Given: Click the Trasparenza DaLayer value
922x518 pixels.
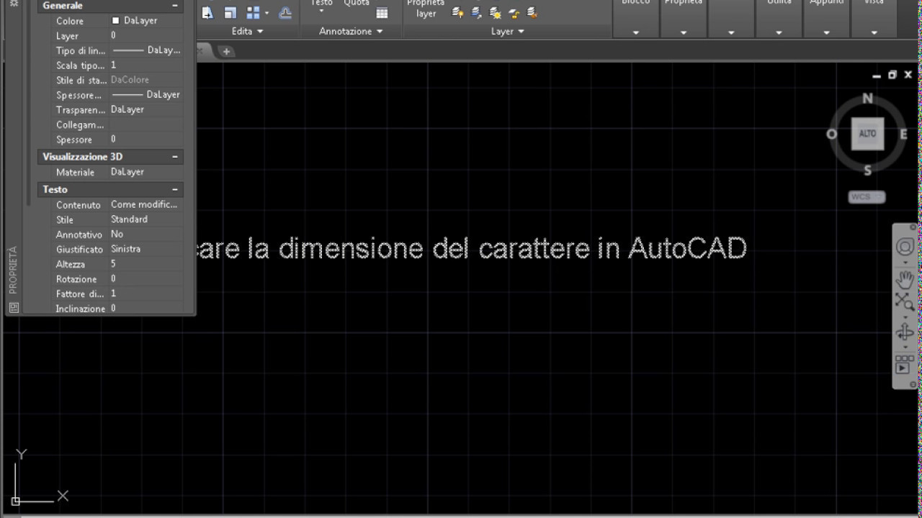Looking at the screenshot, I should (x=146, y=109).
